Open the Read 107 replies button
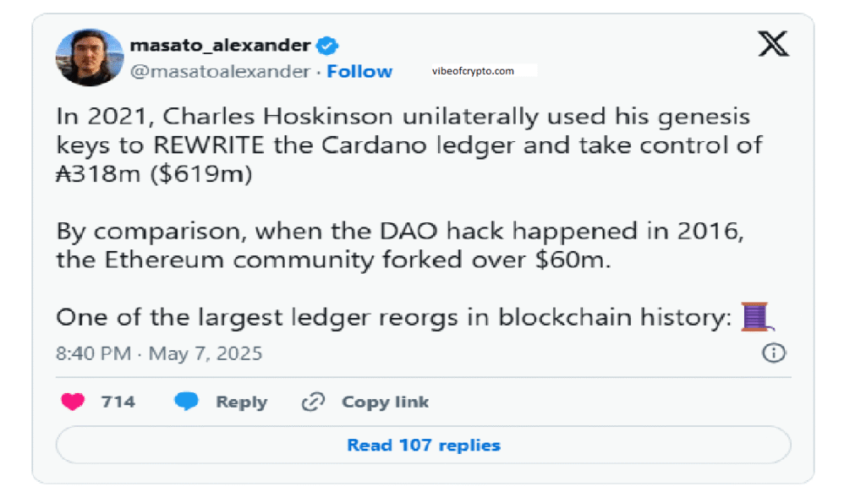This screenshot has height=487, width=866. coord(423,445)
